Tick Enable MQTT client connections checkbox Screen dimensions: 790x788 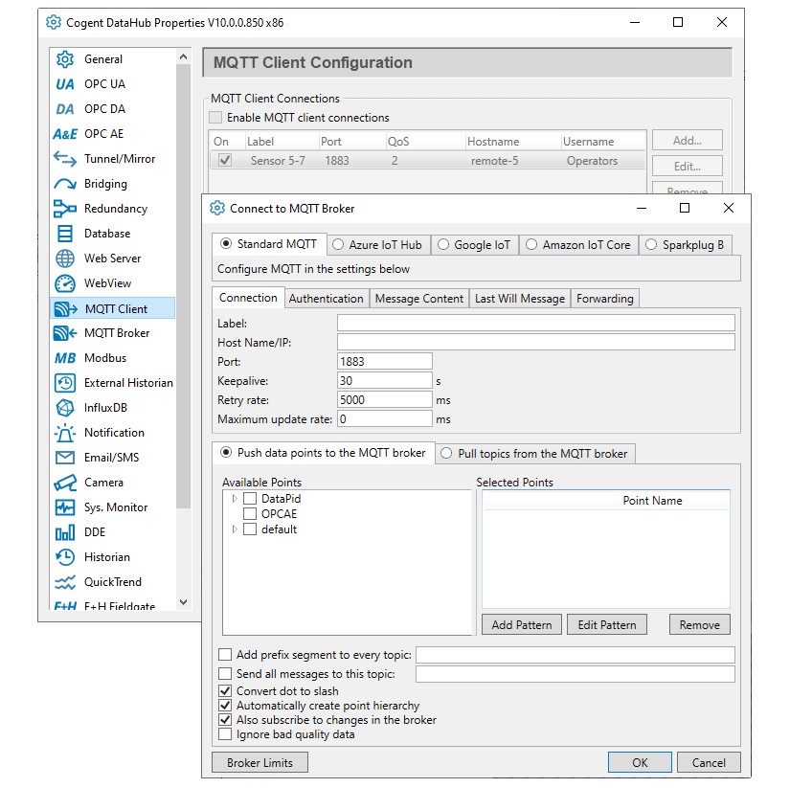pos(215,118)
